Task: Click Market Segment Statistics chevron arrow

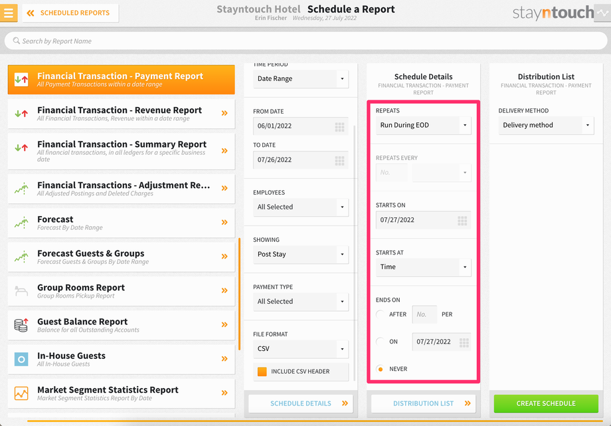Action: tap(224, 393)
